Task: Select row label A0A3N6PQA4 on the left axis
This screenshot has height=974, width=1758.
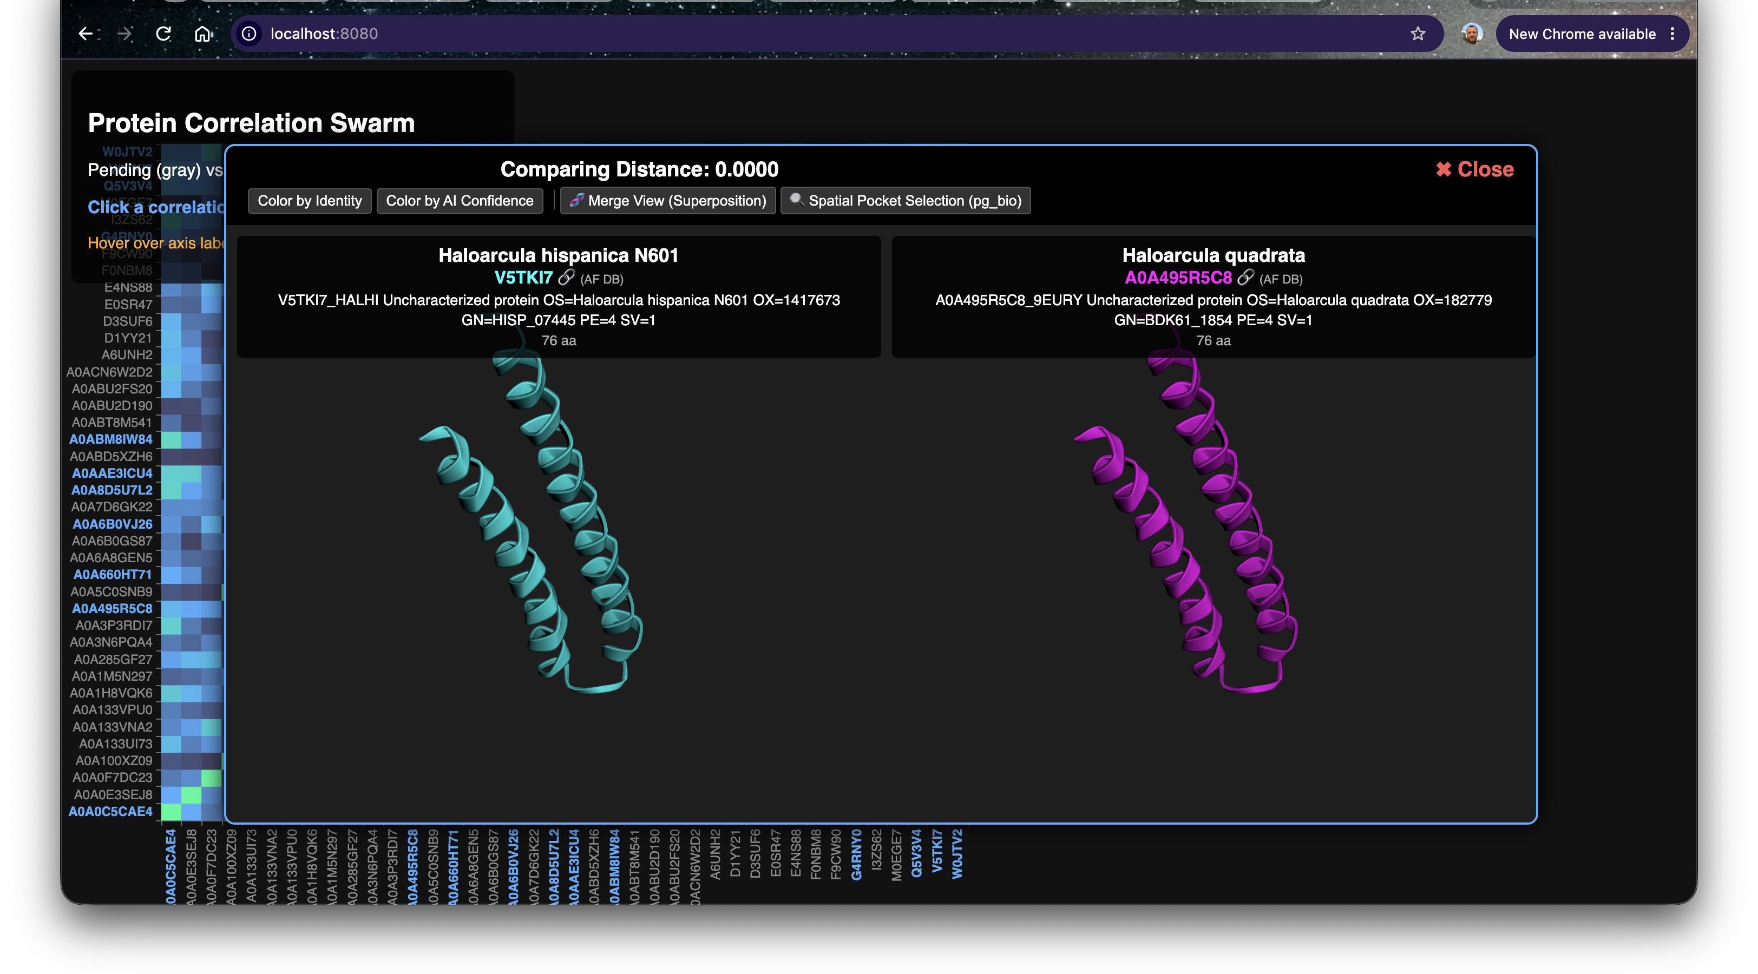Action: coord(111,642)
